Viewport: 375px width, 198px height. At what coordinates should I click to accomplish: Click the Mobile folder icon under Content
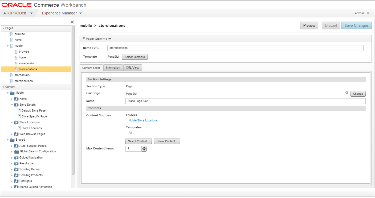(x=12, y=93)
